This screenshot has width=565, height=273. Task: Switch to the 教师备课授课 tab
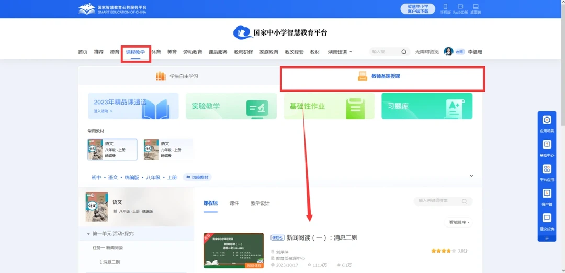[382, 76]
